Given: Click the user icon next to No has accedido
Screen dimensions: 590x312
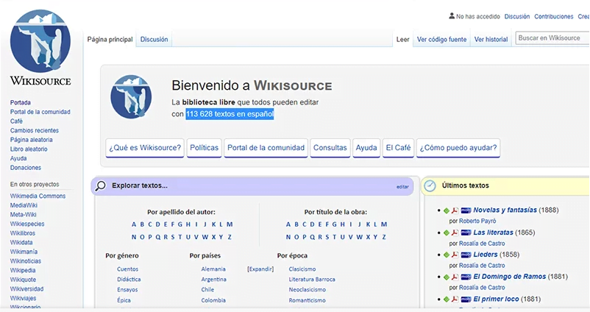Looking at the screenshot, I should [452, 16].
